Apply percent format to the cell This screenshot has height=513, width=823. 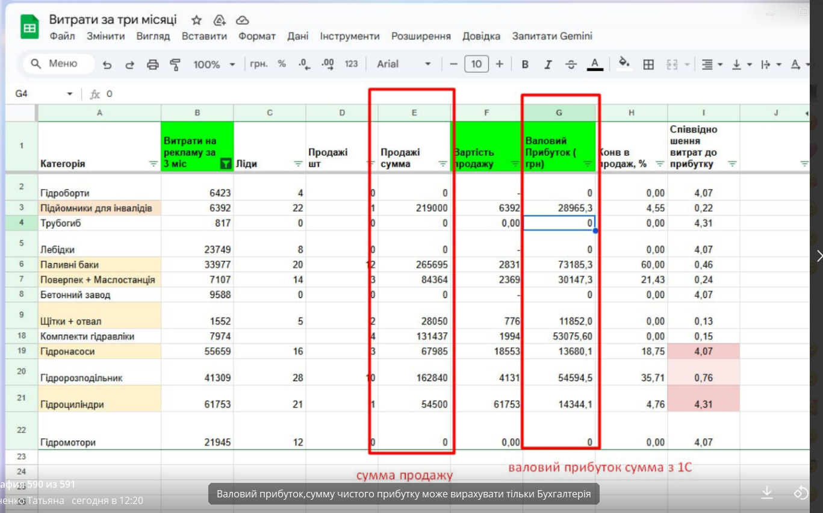coord(282,64)
